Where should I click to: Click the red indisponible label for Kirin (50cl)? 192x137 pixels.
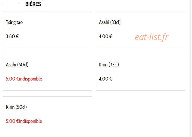[x=30, y=121]
